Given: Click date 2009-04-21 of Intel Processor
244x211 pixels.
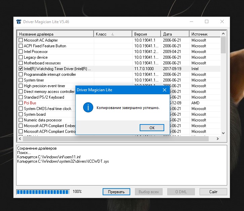Looking at the screenshot, I should (172, 52).
